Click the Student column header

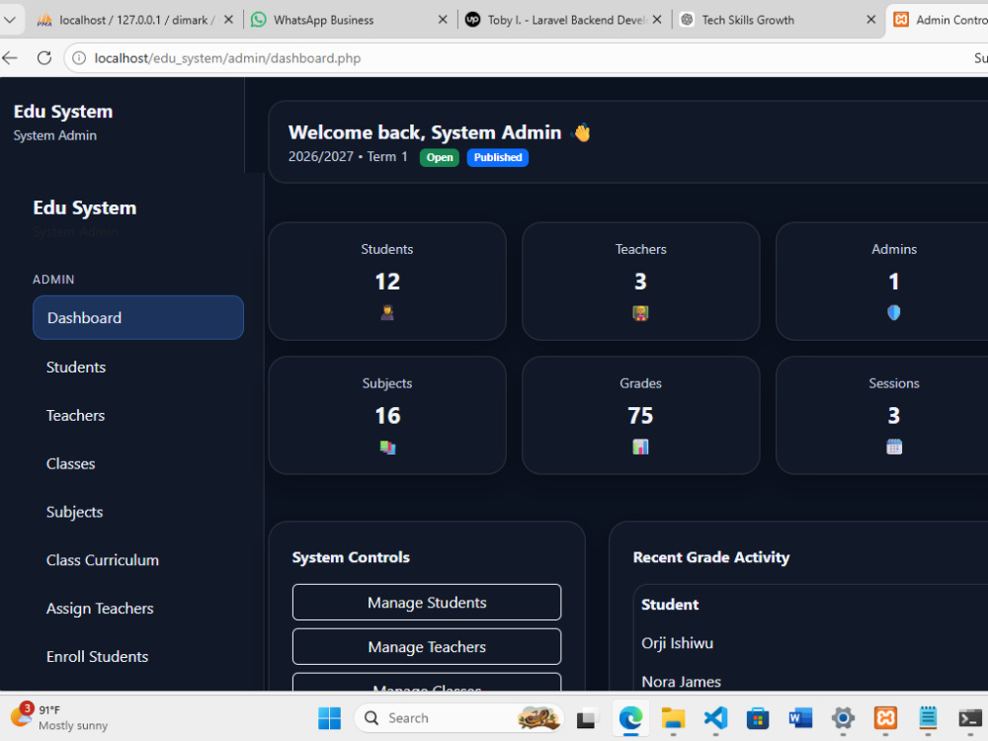coord(670,605)
